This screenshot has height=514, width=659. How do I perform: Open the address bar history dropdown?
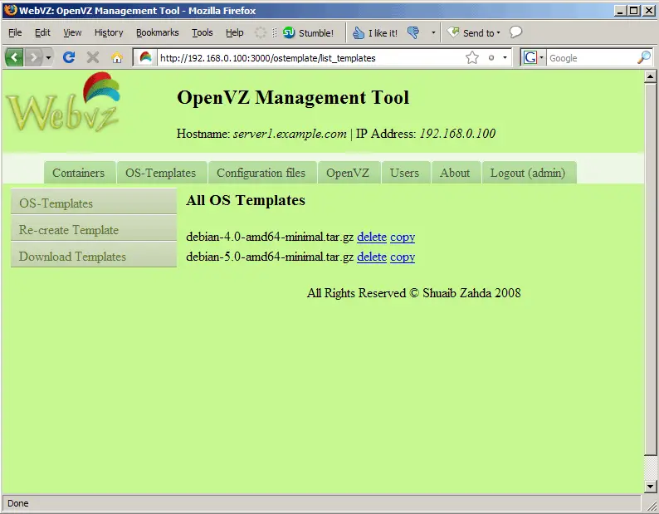click(505, 57)
